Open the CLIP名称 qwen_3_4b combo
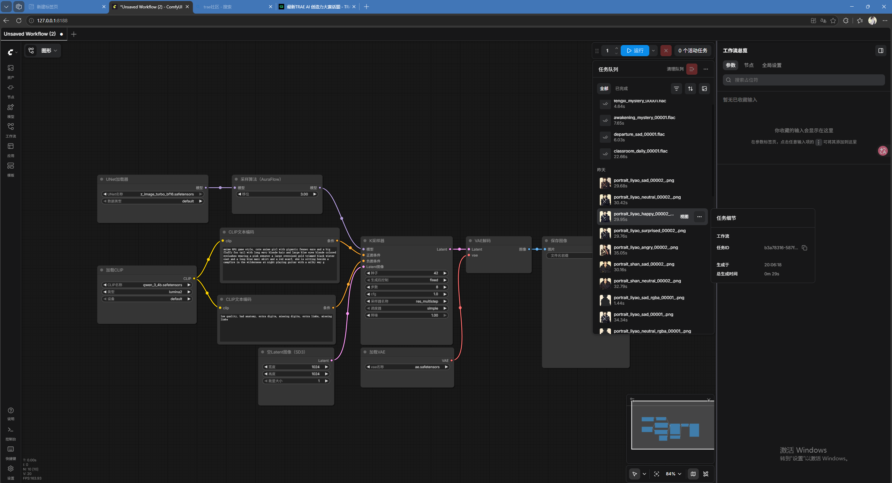 [147, 285]
